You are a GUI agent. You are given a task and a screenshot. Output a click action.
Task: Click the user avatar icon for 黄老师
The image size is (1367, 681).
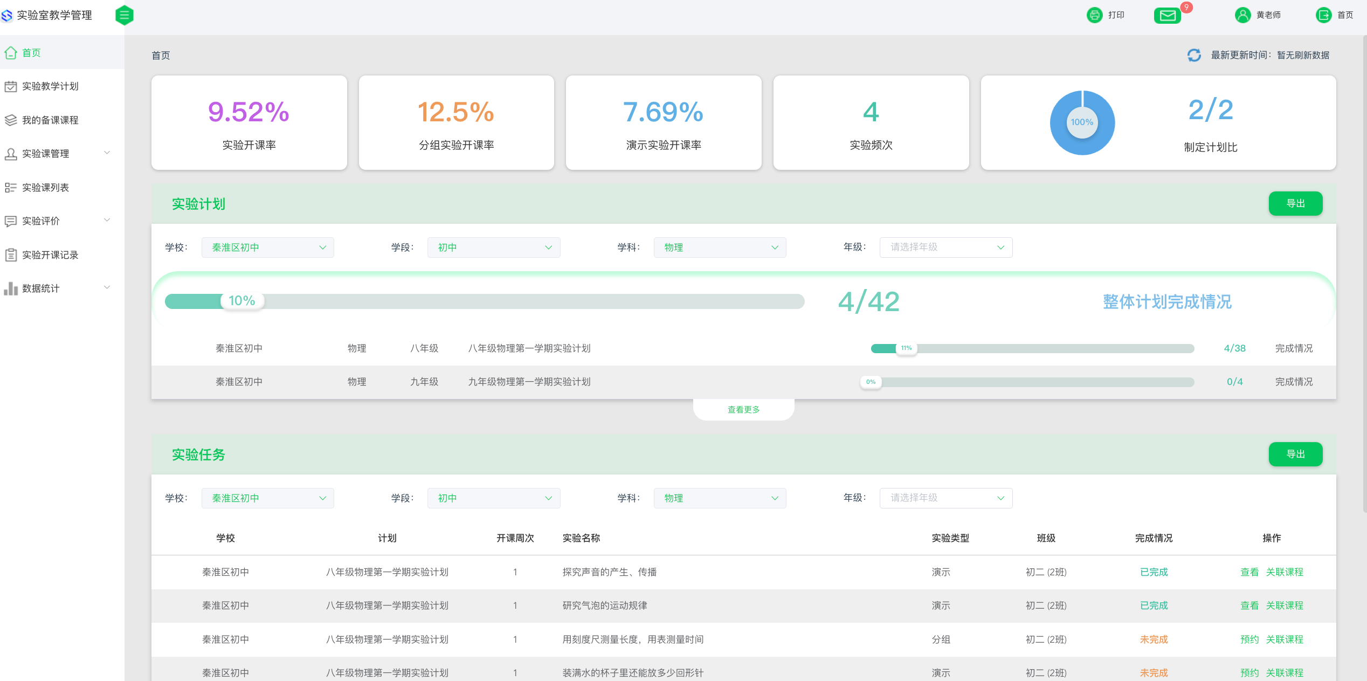tap(1242, 15)
